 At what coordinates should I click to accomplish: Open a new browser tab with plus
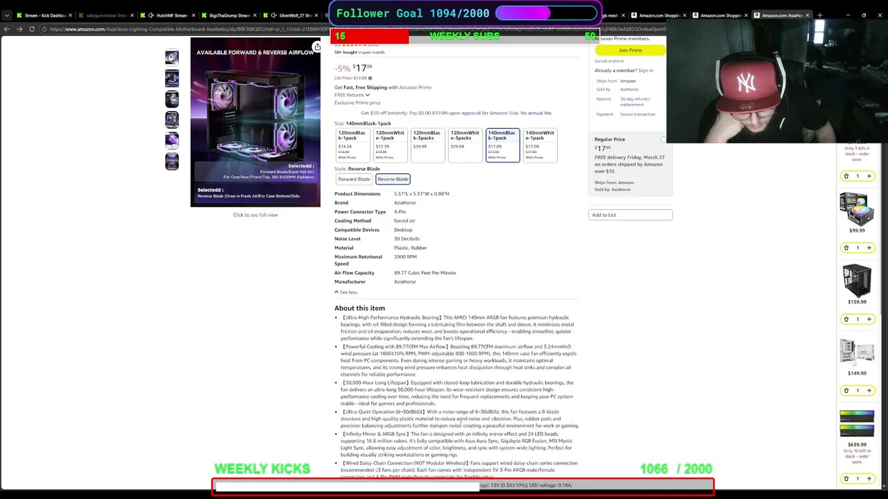point(820,15)
